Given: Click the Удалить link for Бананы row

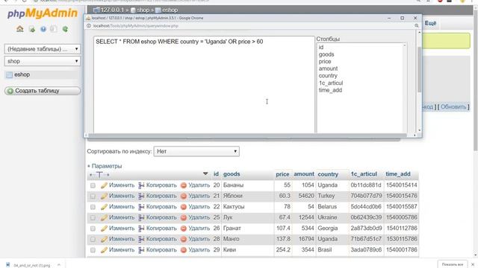Looking at the screenshot, I should tap(199, 185).
